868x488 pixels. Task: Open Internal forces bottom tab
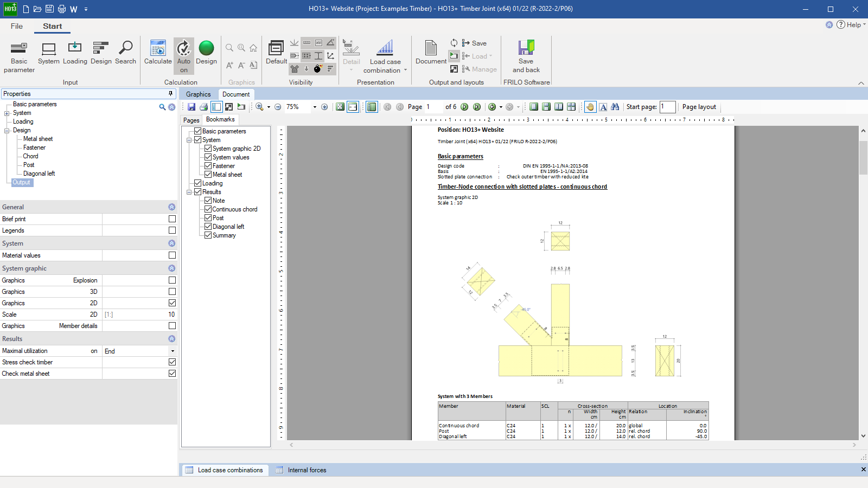coord(301,470)
